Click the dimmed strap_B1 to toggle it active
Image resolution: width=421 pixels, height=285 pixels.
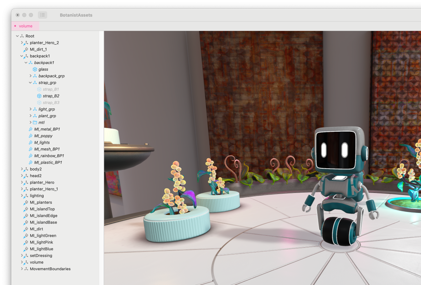click(x=50, y=89)
